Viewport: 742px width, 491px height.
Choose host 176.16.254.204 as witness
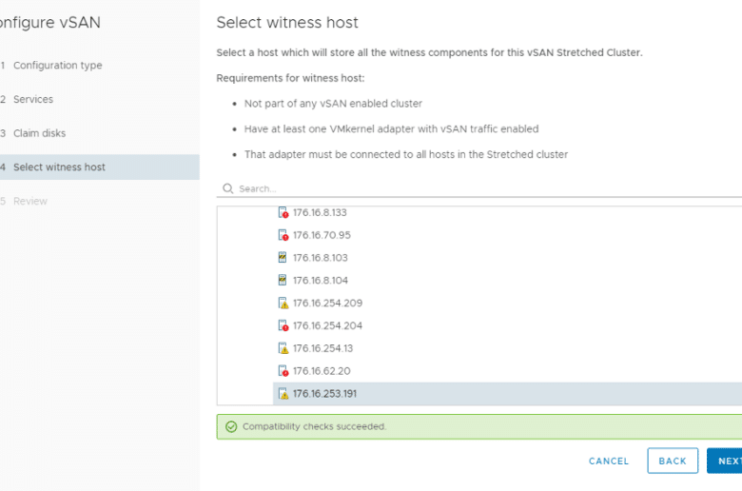tap(507, 325)
